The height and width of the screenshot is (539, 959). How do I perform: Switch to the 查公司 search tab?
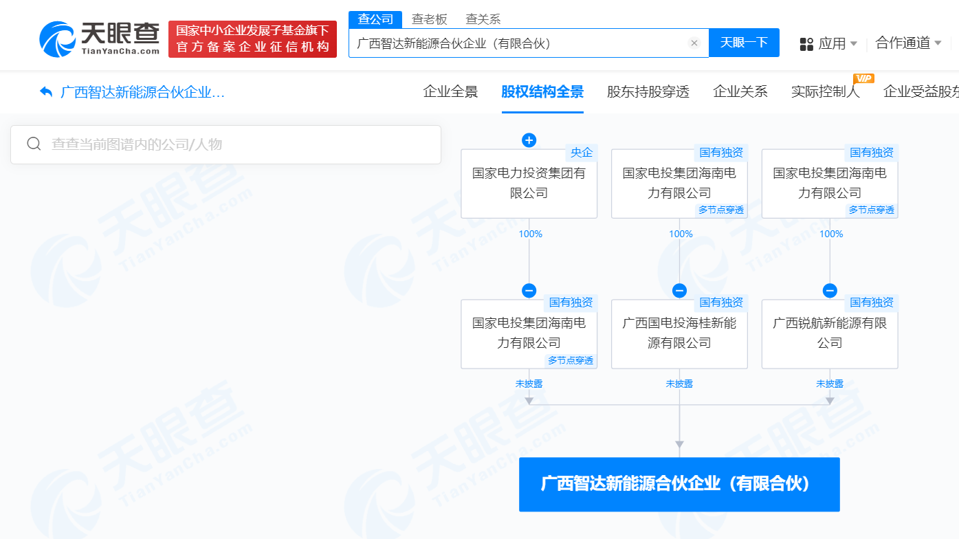pos(375,19)
